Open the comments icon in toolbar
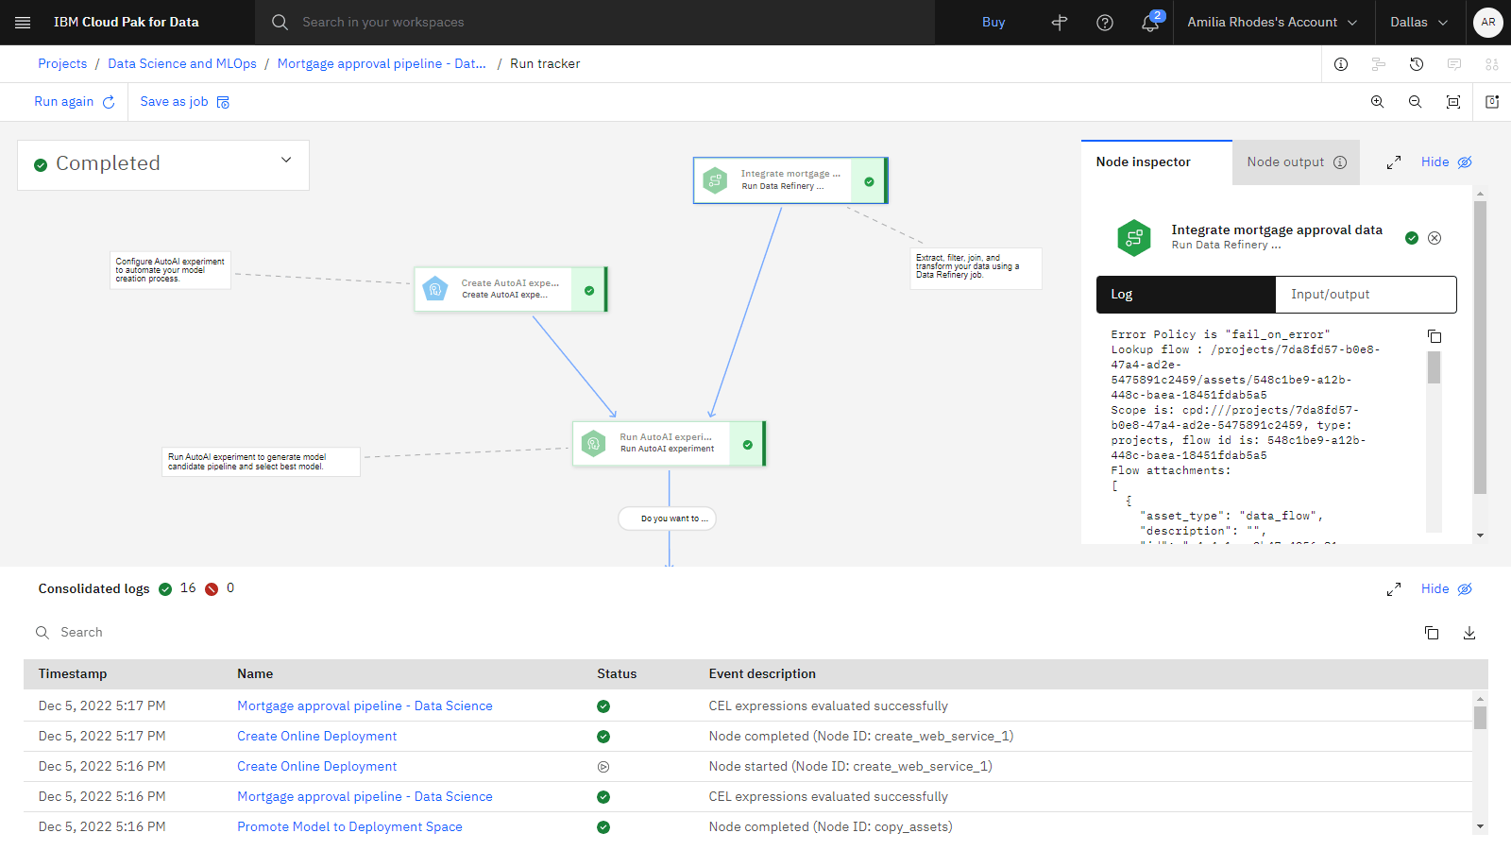This screenshot has width=1511, height=850. click(x=1454, y=64)
